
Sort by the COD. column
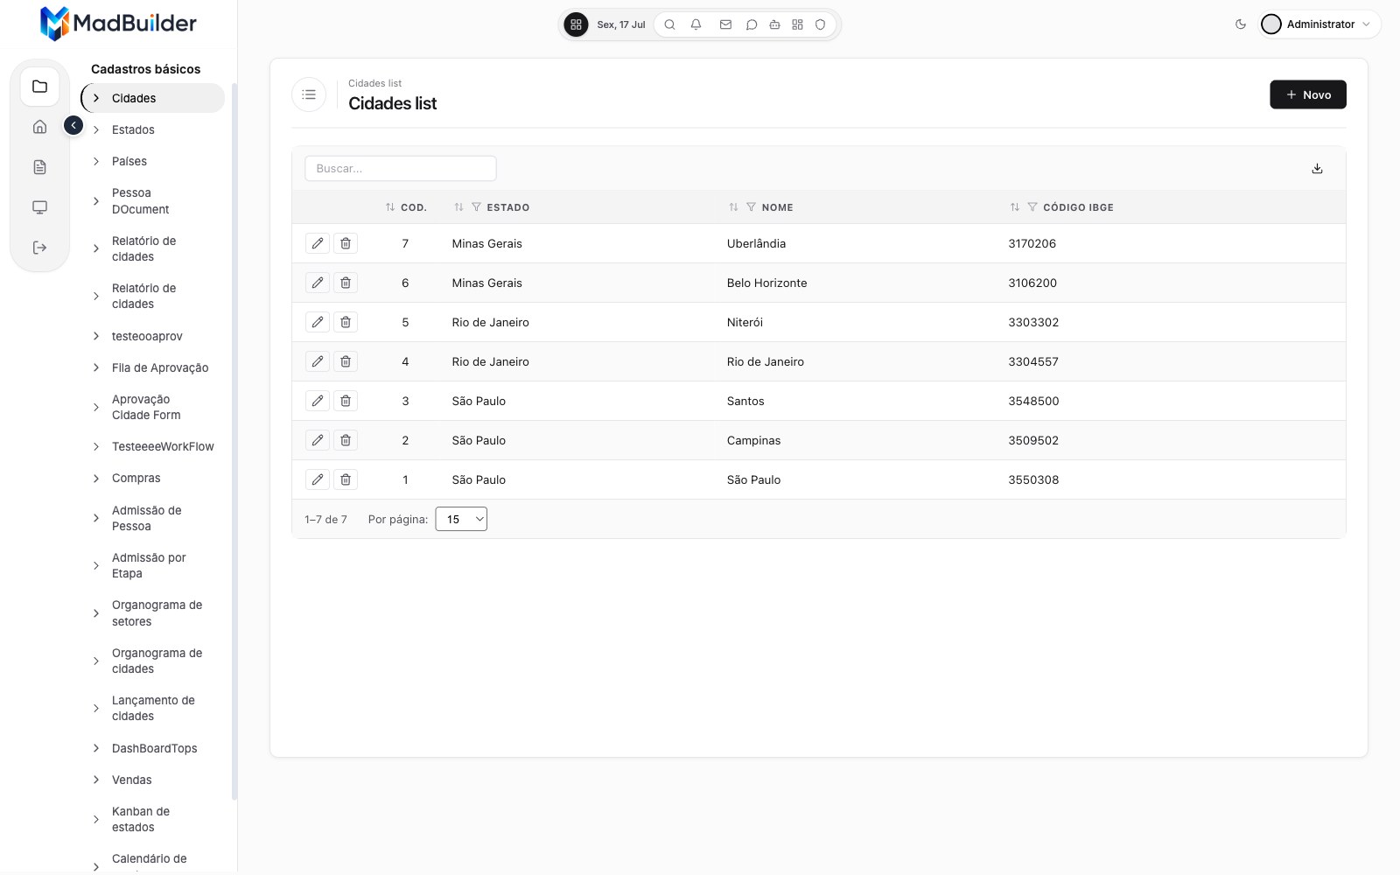(x=390, y=207)
